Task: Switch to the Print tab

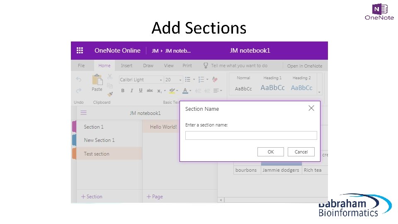Action: coord(187,66)
